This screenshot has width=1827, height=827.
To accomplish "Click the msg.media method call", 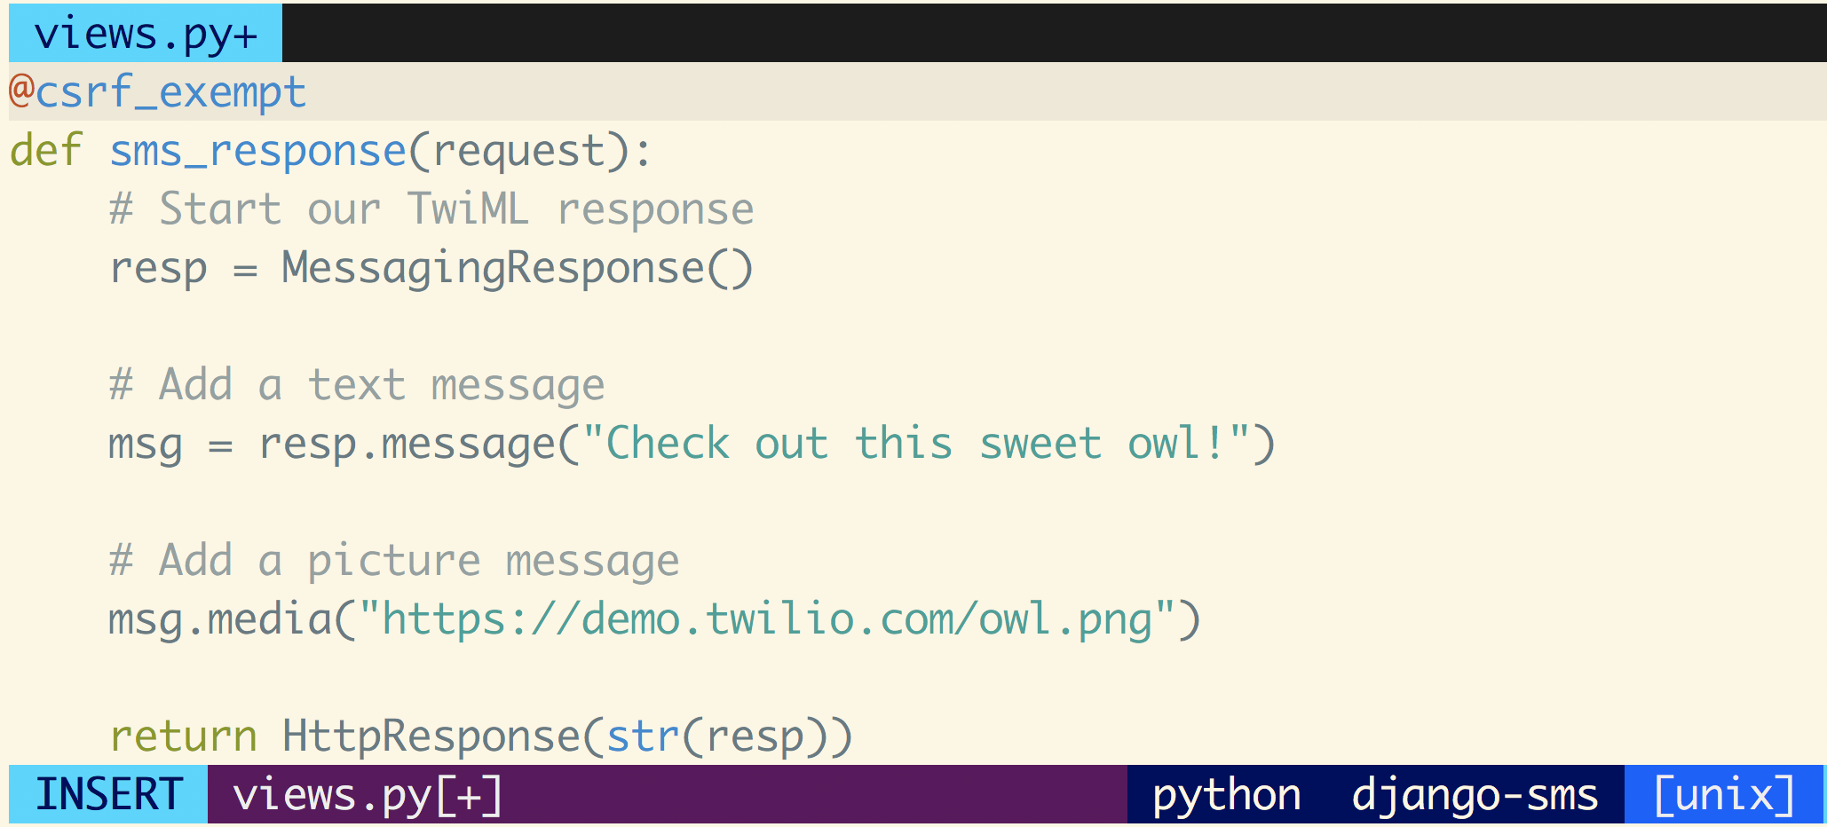I will tap(220, 619).
